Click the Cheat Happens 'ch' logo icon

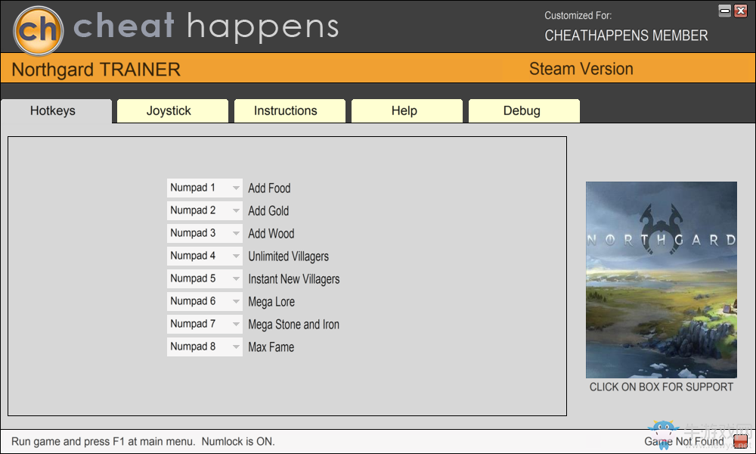pos(38,30)
